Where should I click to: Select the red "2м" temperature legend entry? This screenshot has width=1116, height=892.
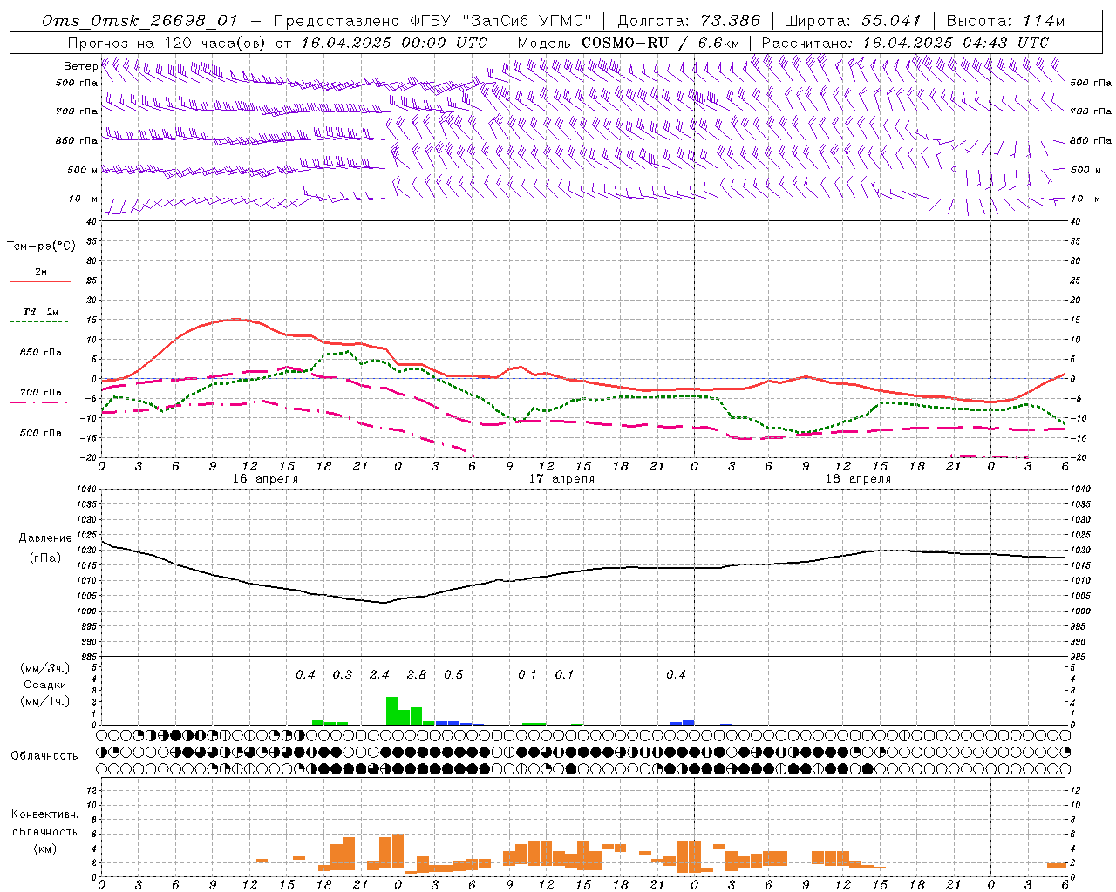pyautogui.click(x=40, y=274)
